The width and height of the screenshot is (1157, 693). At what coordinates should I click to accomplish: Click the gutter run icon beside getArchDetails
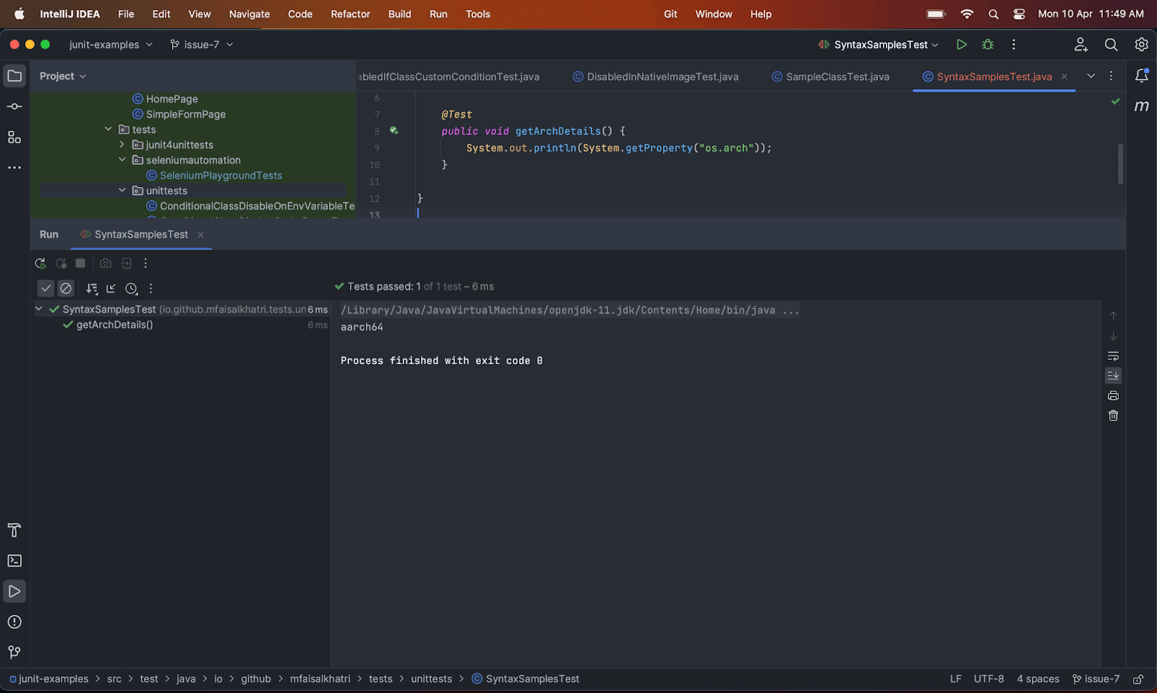click(x=394, y=131)
